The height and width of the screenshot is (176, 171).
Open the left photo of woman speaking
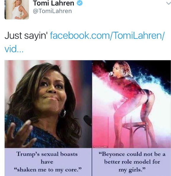tap(48, 104)
